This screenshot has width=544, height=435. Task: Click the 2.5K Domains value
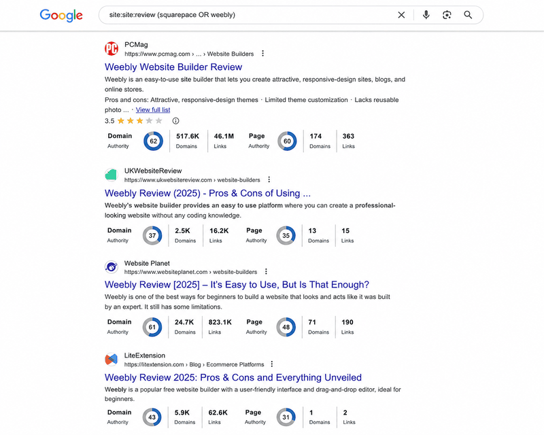pyautogui.click(x=182, y=230)
